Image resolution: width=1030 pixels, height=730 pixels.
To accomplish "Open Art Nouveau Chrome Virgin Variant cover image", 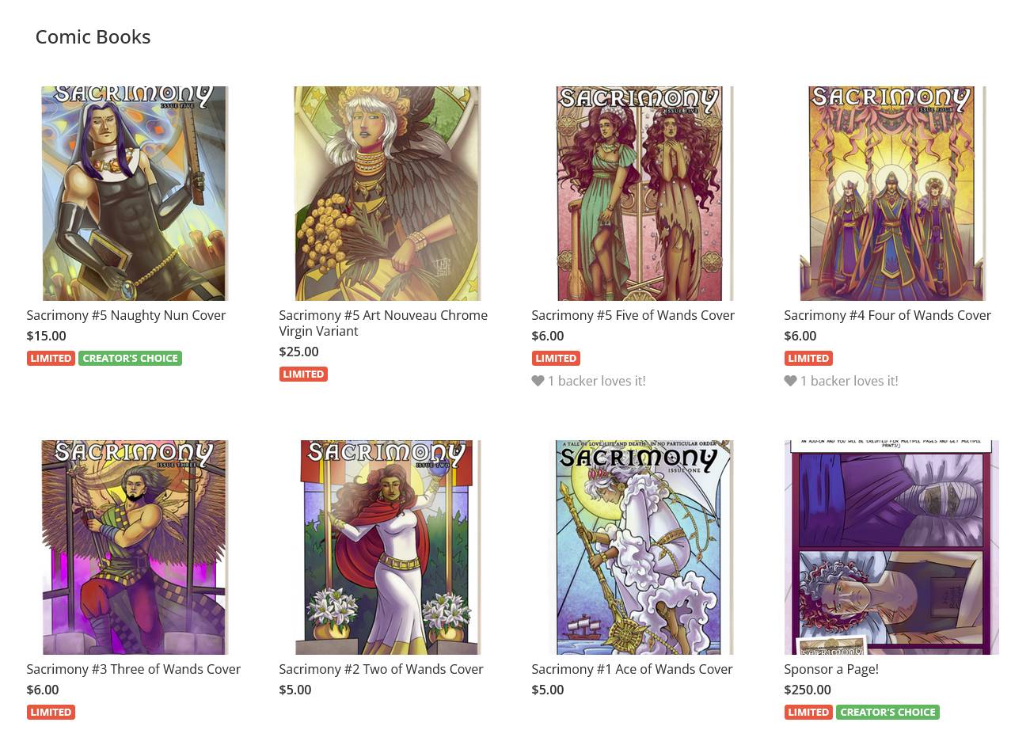I will (x=387, y=193).
